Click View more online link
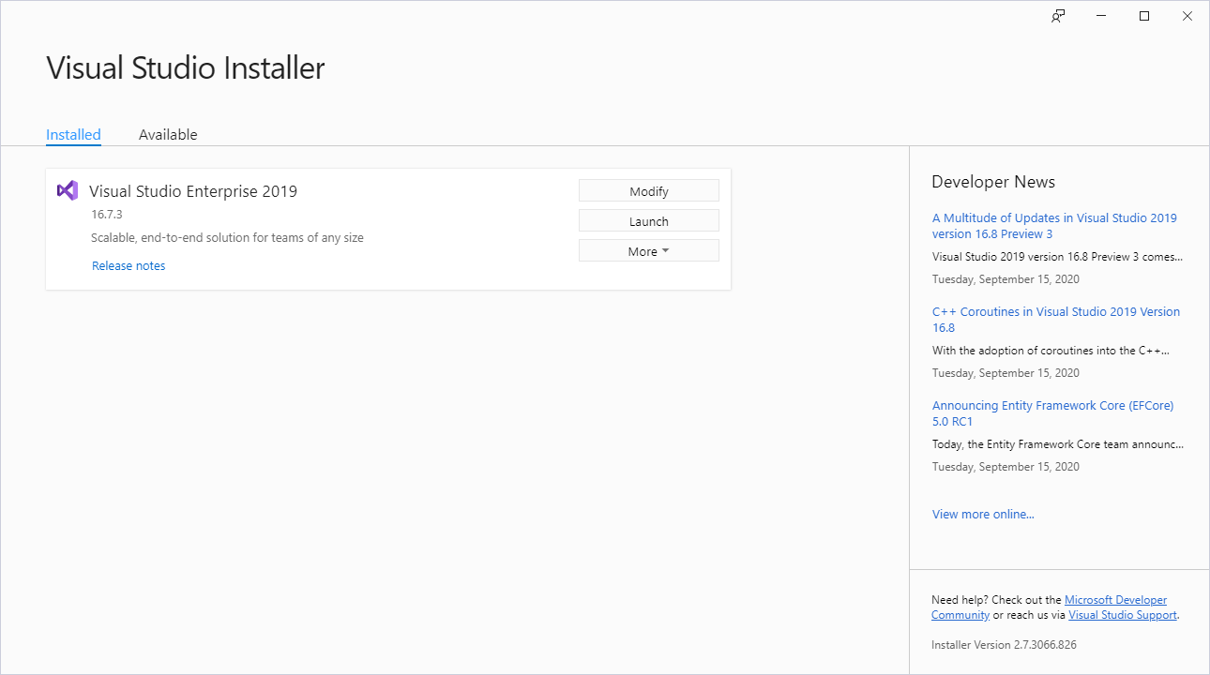Image resolution: width=1210 pixels, height=675 pixels. [983, 514]
